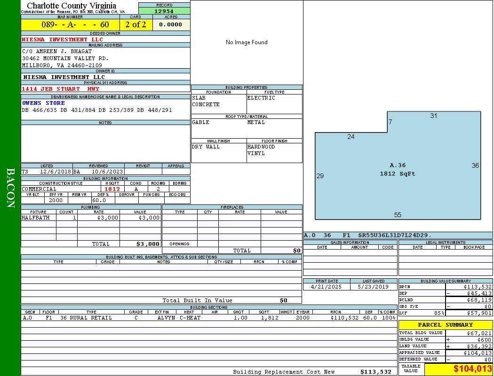
Task: Click the green record number 12954
Action: point(164,11)
